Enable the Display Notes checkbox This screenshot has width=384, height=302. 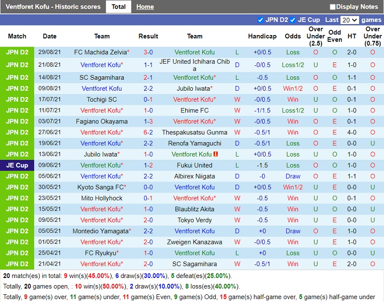pos(333,7)
